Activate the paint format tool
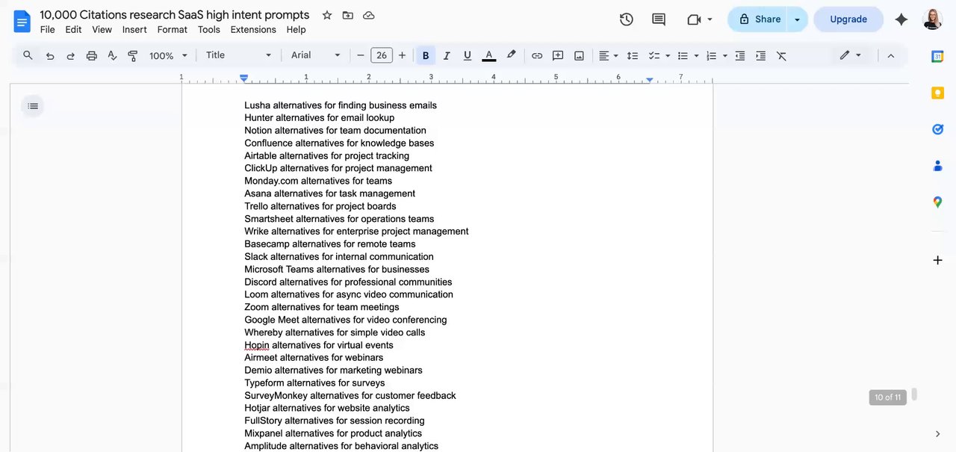 (x=133, y=55)
